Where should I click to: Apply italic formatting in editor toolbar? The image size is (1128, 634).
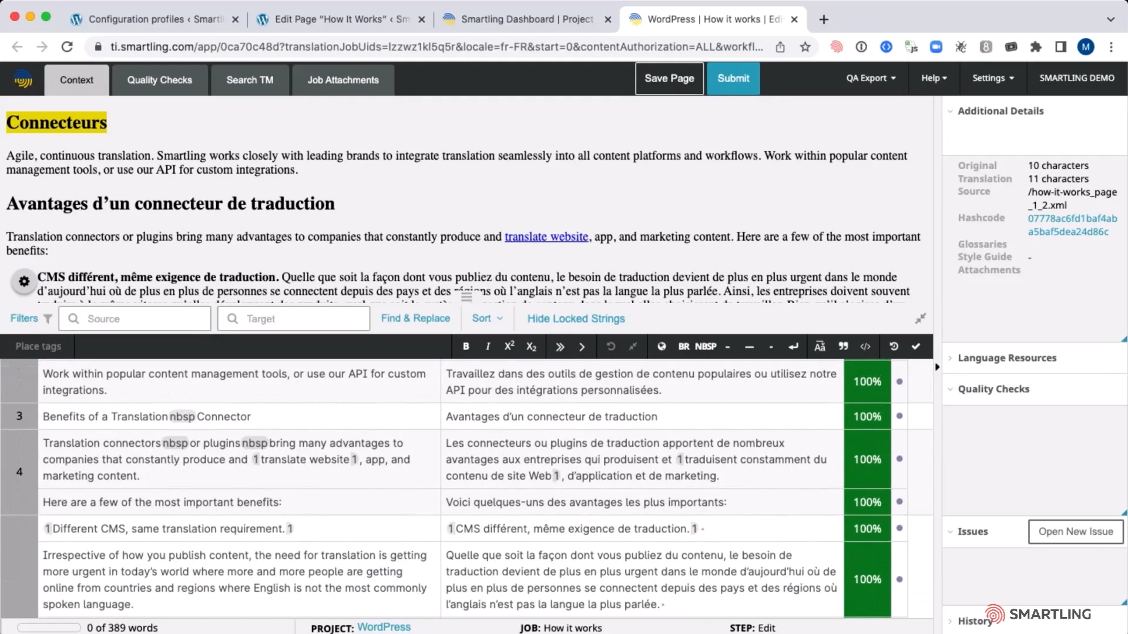(488, 346)
